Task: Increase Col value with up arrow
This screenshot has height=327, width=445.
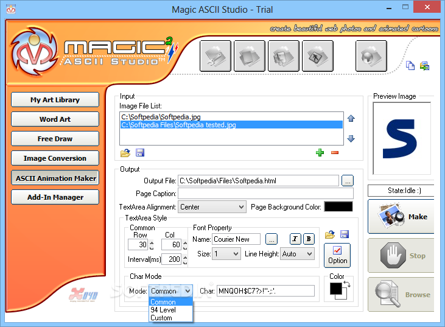Action: click(x=185, y=242)
